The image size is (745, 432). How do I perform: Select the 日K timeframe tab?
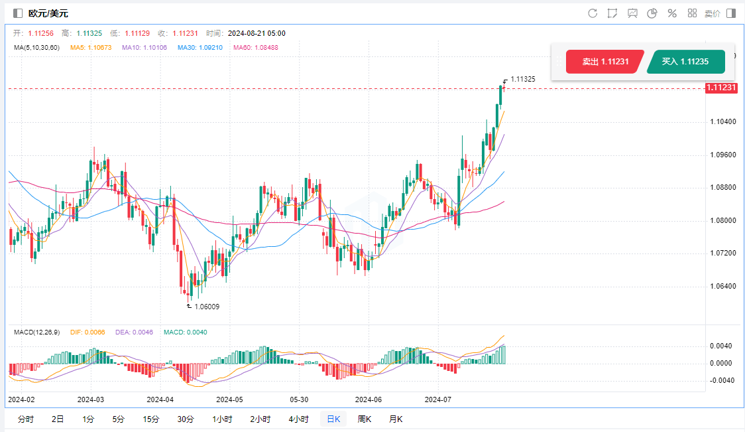(x=333, y=419)
